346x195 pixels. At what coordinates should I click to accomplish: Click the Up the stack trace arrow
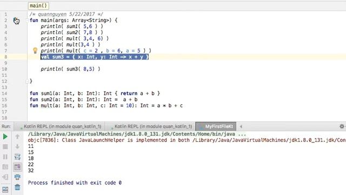[x=17, y=136]
